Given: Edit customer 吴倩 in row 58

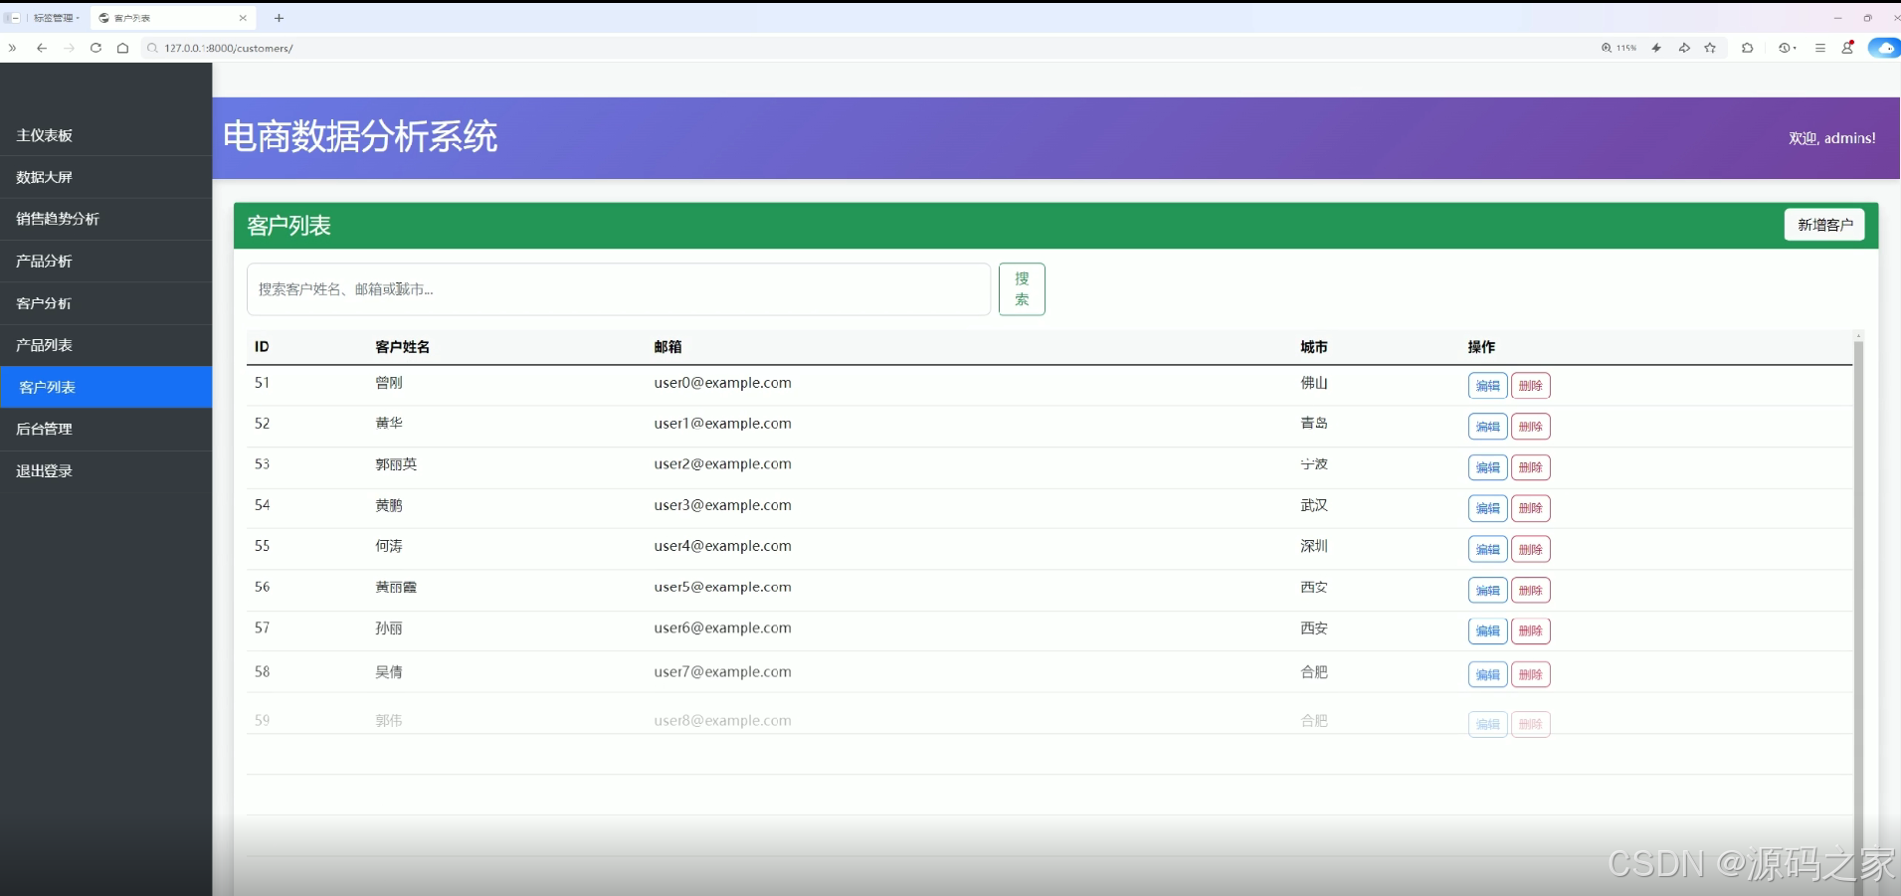Looking at the screenshot, I should coord(1487,674).
